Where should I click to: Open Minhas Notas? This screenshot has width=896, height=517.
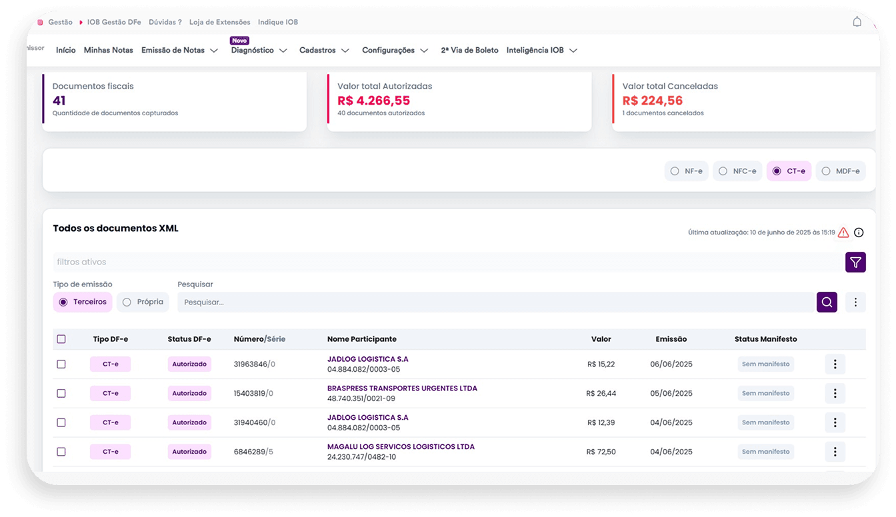(108, 51)
